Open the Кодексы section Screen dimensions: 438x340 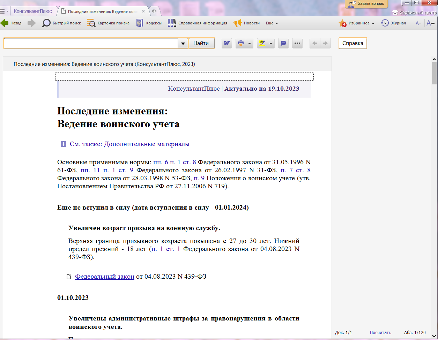click(149, 23)
